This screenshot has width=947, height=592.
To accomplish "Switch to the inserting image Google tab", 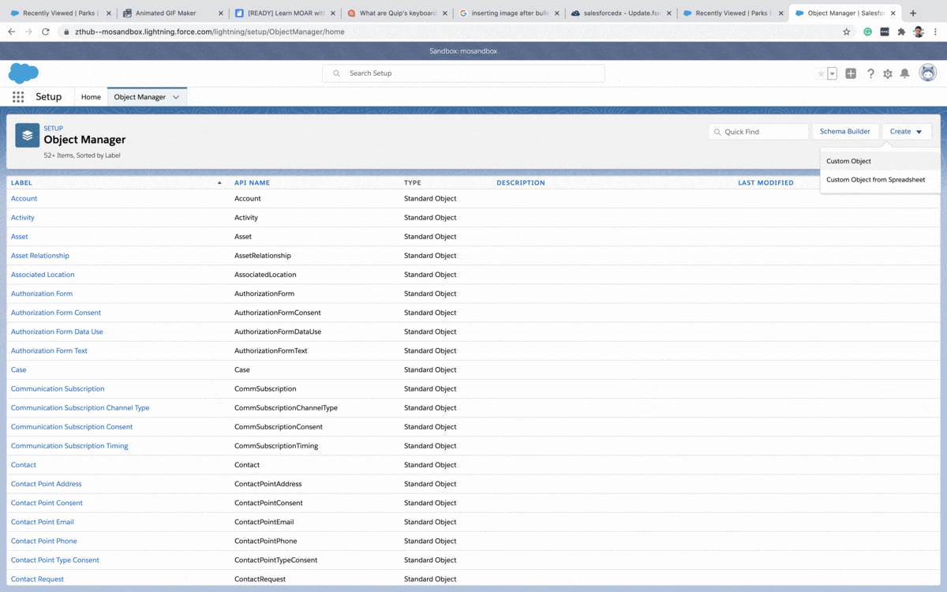I will click(x=509, y=13).
